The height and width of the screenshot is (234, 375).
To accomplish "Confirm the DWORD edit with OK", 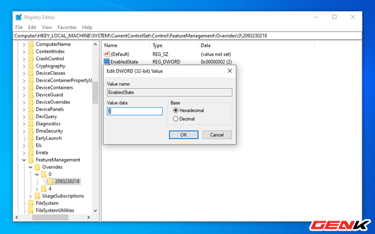I will point(183,135).
